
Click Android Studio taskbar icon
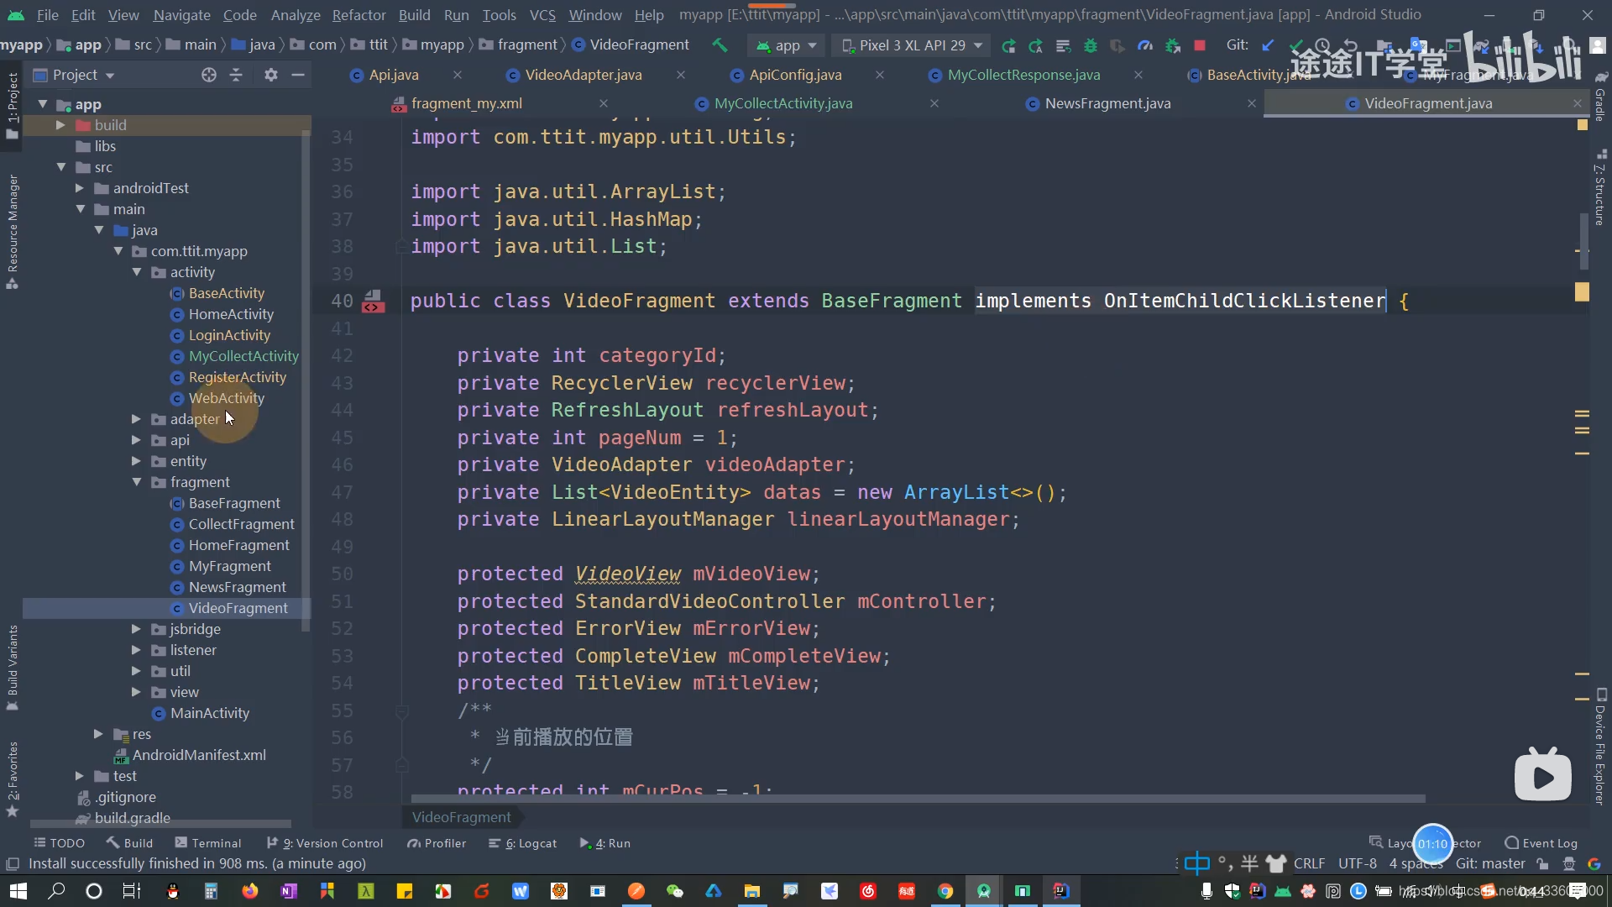(984, 891)
